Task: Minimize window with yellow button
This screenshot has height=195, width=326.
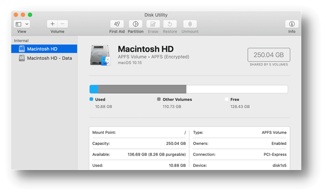Action: click(x=23, y=15)
